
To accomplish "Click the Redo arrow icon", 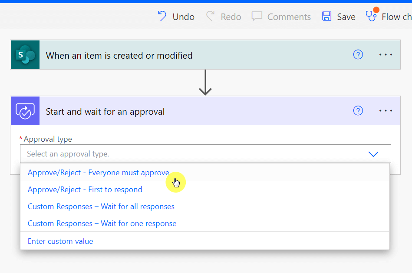I will tap(210, 16).
